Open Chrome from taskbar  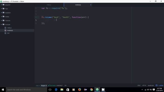[x=91, y=90]
